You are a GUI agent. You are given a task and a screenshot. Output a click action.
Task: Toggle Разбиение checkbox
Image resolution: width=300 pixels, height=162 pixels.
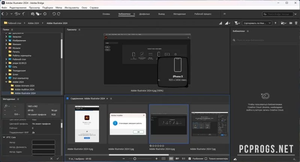tap(190, 159)
